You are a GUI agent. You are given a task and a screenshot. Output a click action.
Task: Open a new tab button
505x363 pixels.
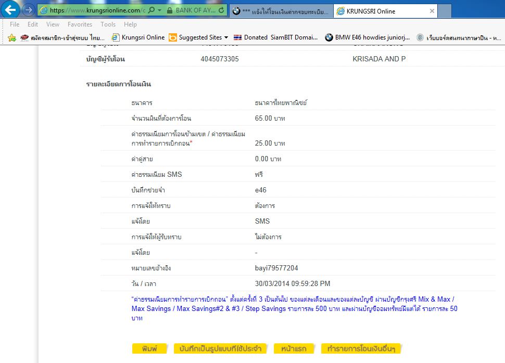click(445, 11)
